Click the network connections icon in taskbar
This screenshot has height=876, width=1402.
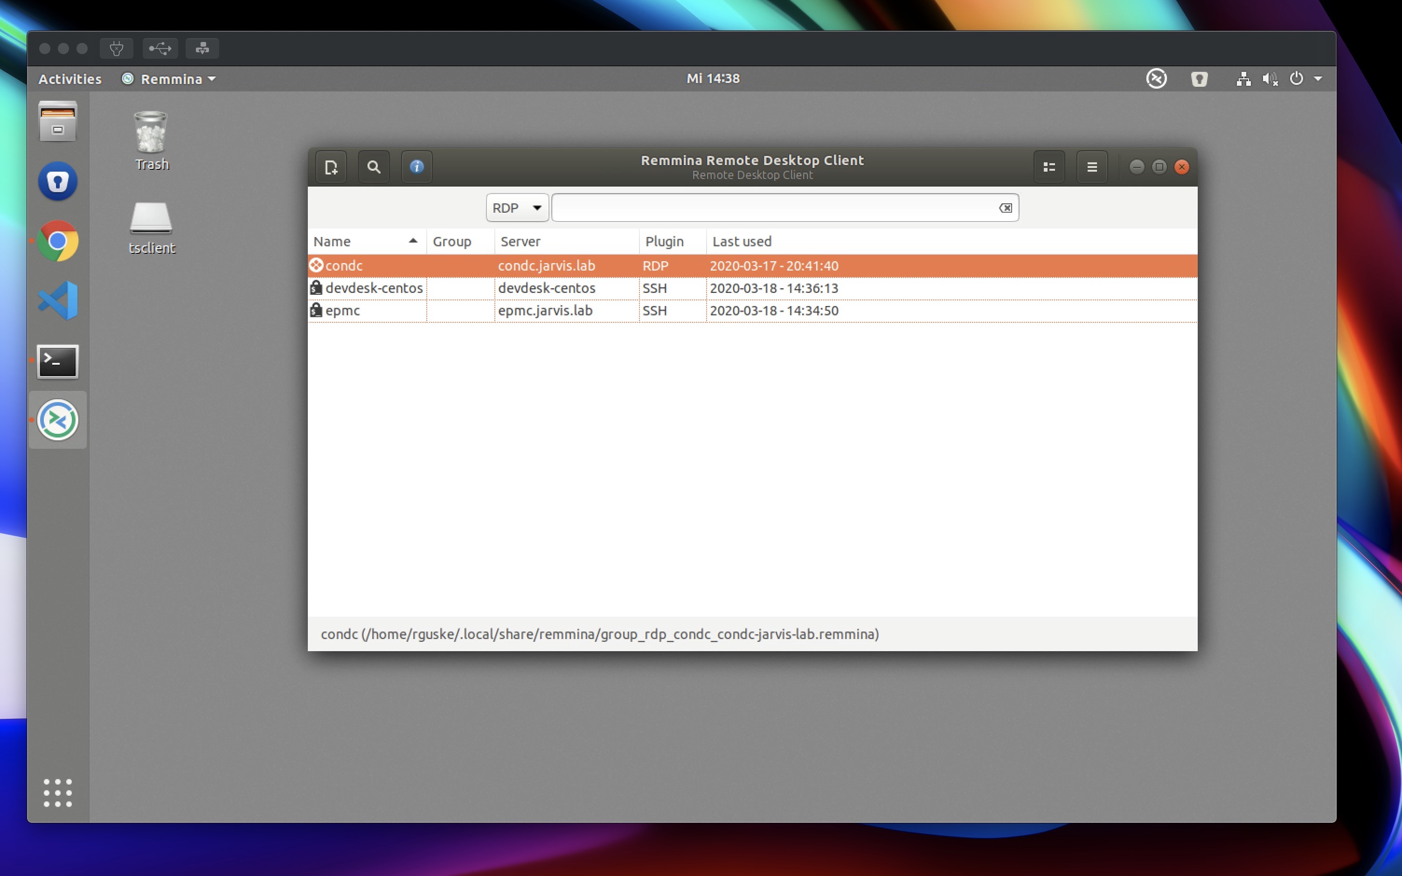point(1242,79)
